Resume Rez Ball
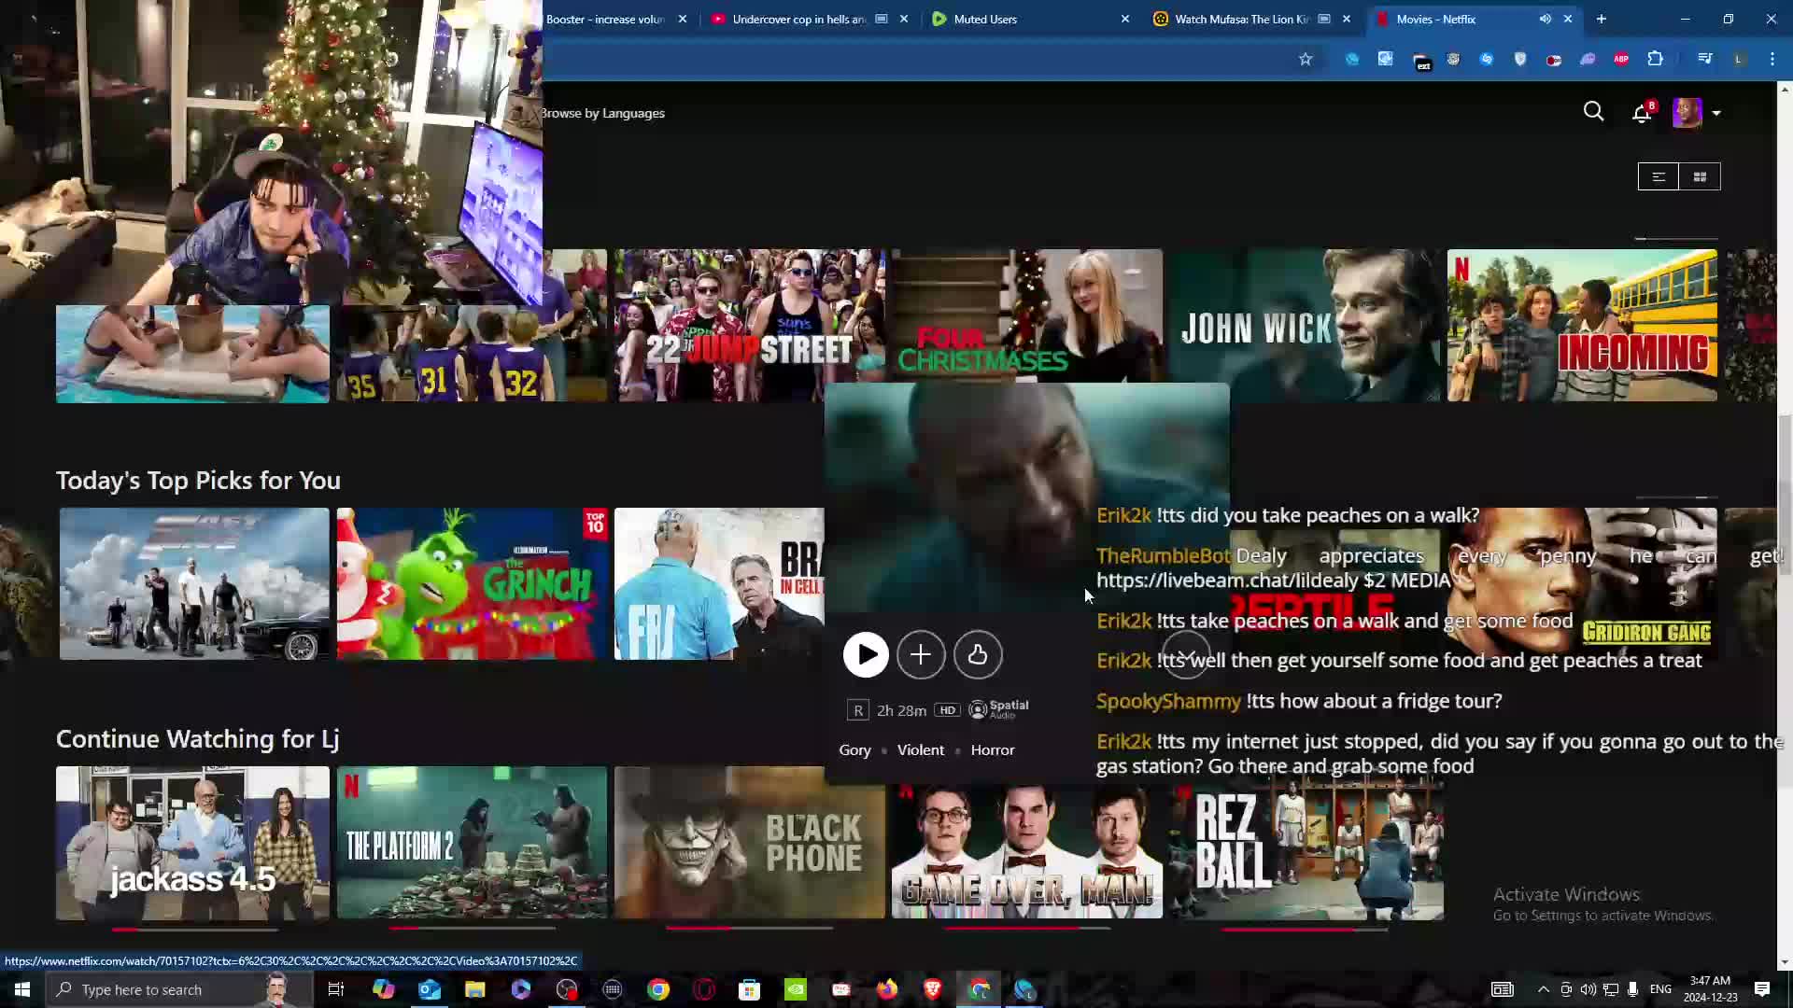1793x1008 pixels. pos(1306,849)
